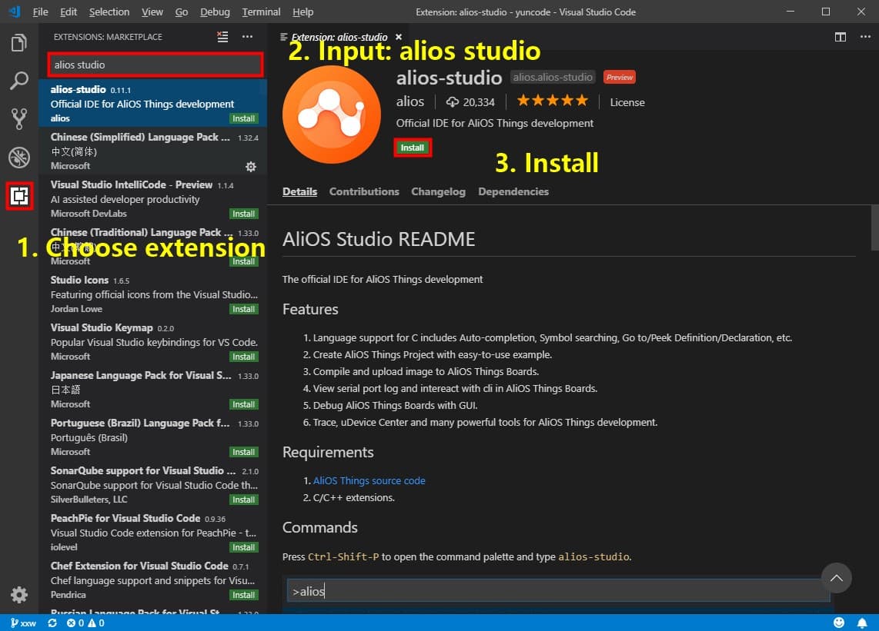Open the Edit menu
Image resolution: width=879 pixels, height=631 pixels.
(69, 12)
